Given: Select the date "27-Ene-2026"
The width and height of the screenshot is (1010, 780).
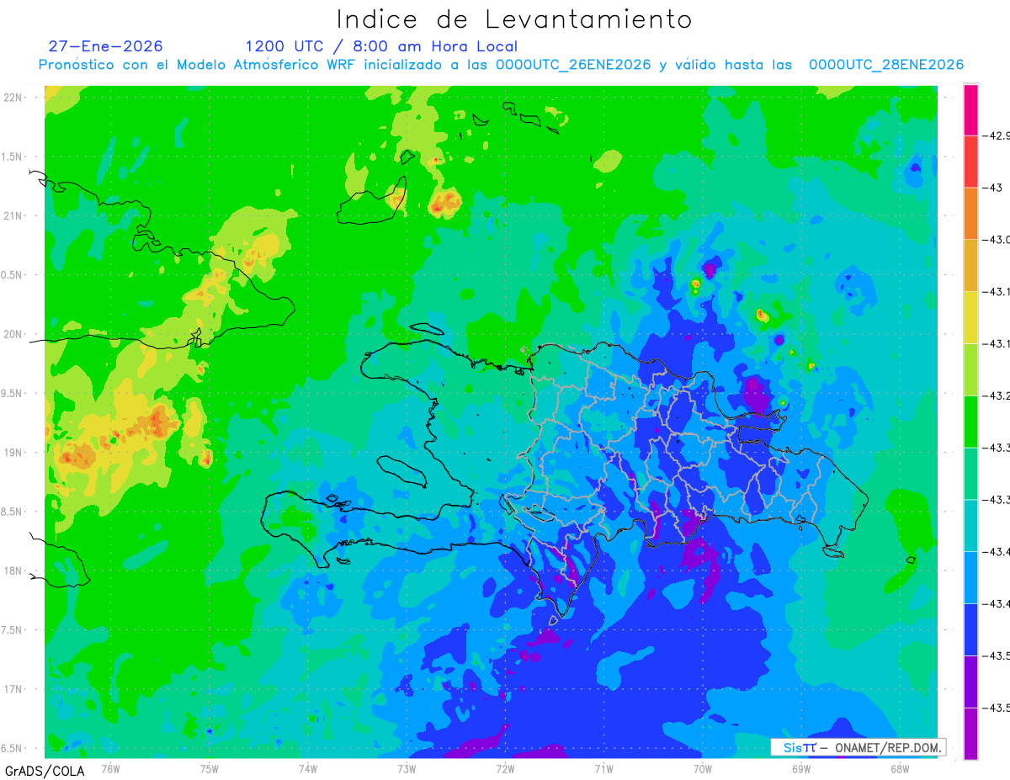Looking at the screenshot, I should click(x=106, y=46).
